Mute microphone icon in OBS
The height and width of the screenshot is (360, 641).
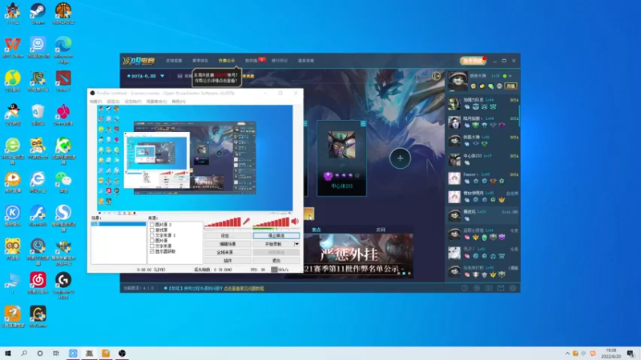tap(246, 222)
